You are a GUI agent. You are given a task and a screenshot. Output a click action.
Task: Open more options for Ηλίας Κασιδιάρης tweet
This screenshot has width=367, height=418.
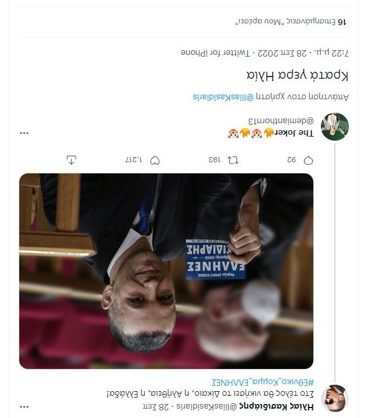coord(24,406)
